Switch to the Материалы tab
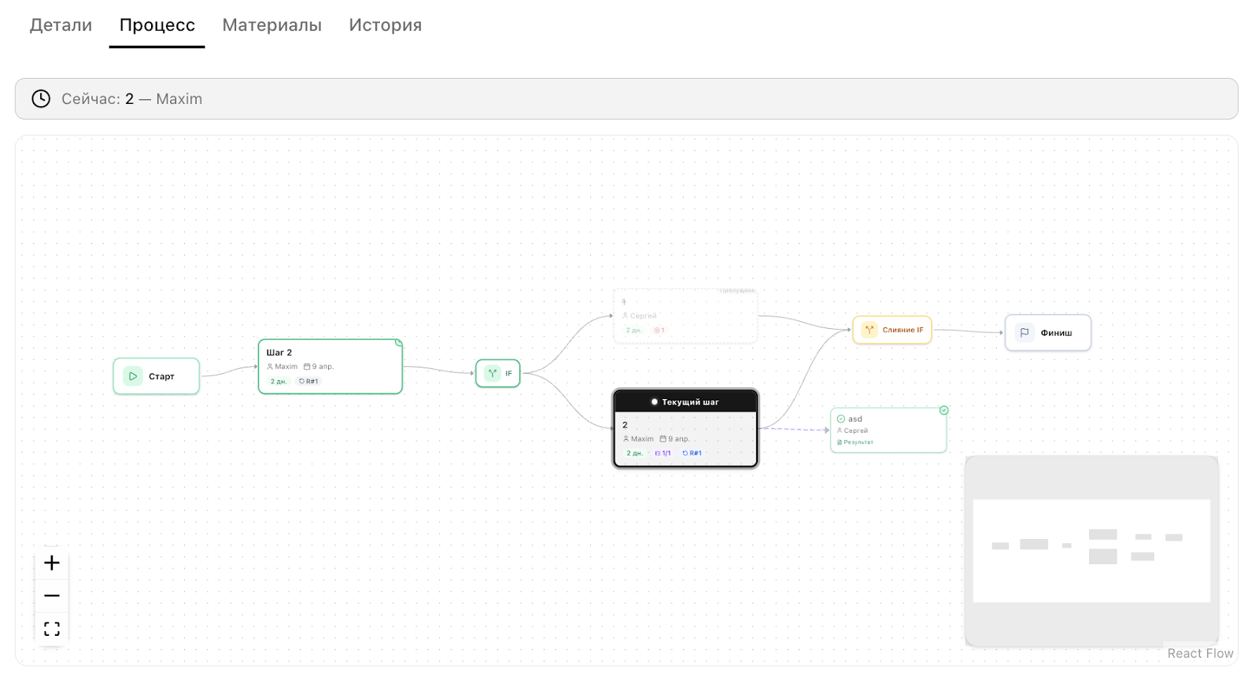The width and height of the screenshot is (1259, 676). pyautogui.click(x=271, y=25)
